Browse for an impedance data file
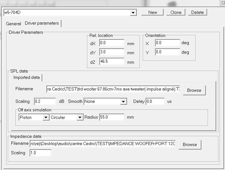225x170 pixels. pyautogui.click(x=190, y=144)
